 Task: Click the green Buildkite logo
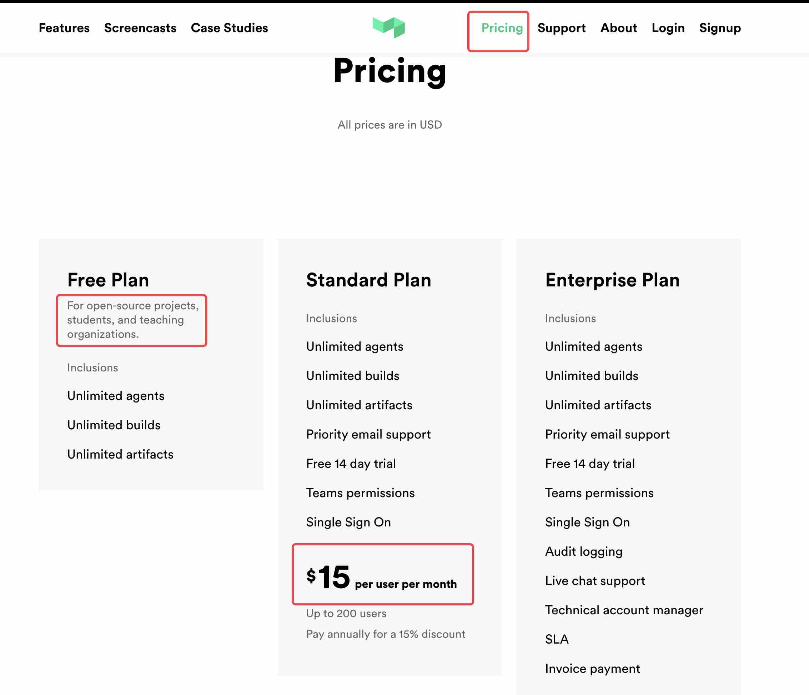[388, 28]
